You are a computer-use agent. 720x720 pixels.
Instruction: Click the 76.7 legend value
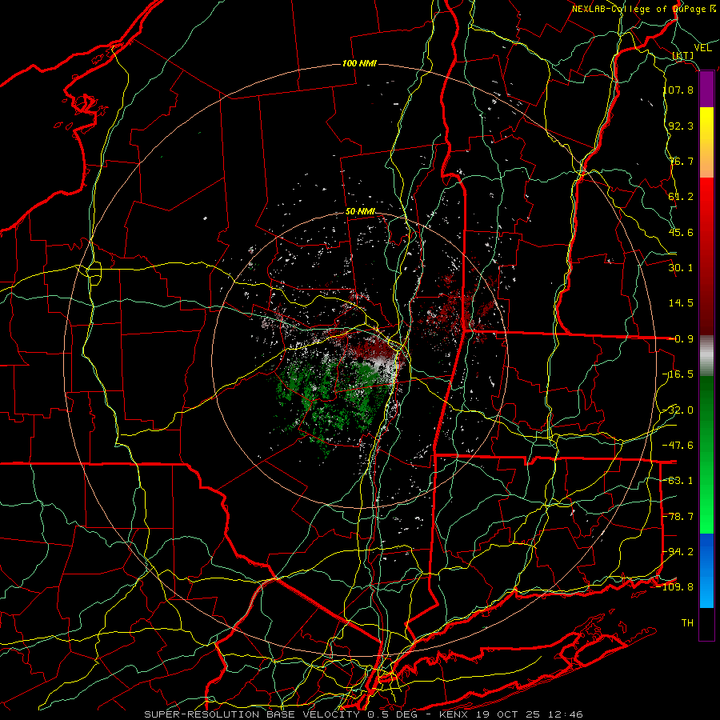pos(681,161)
